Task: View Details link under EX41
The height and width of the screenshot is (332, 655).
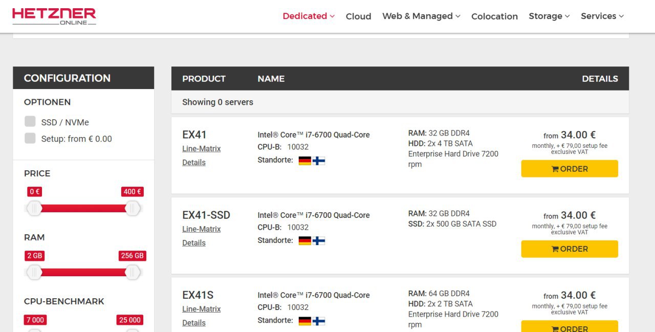Action: pyautogui.click(x=194, y=163)
